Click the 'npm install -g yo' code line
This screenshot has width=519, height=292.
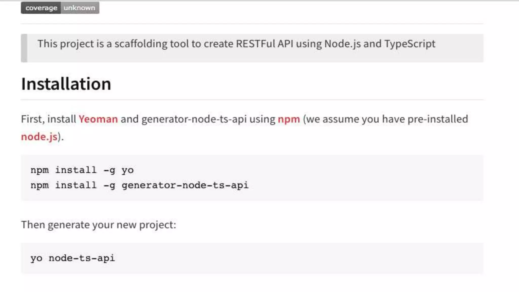(82, 170)
